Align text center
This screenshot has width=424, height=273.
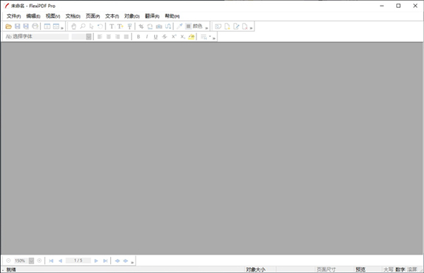click(109, 37)
